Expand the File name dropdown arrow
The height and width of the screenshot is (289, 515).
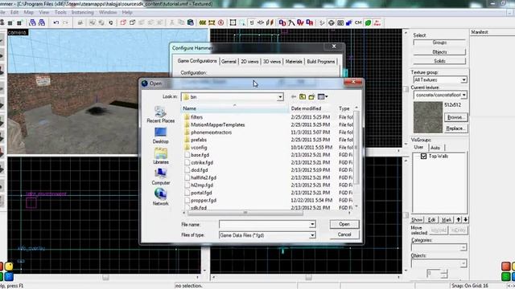(312, 225)
